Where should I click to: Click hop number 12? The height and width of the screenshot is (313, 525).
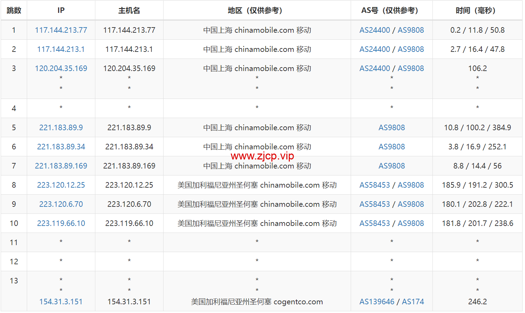pos(14,262)
